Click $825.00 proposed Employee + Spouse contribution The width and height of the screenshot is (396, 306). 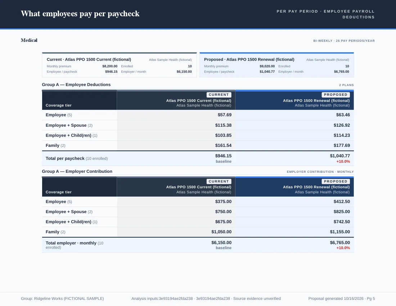pos(342,212)
